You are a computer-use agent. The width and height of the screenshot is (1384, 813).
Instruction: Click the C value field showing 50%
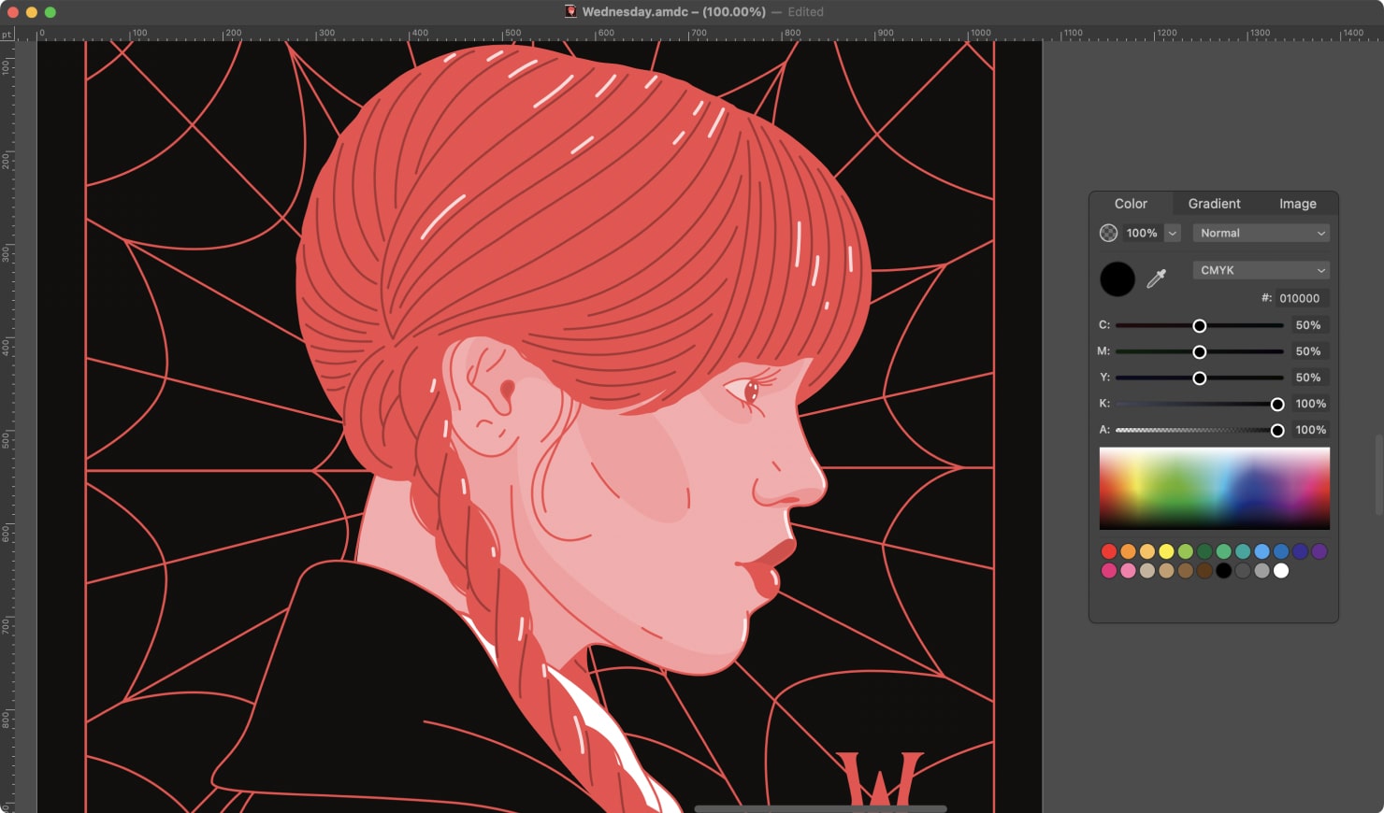1310,325
